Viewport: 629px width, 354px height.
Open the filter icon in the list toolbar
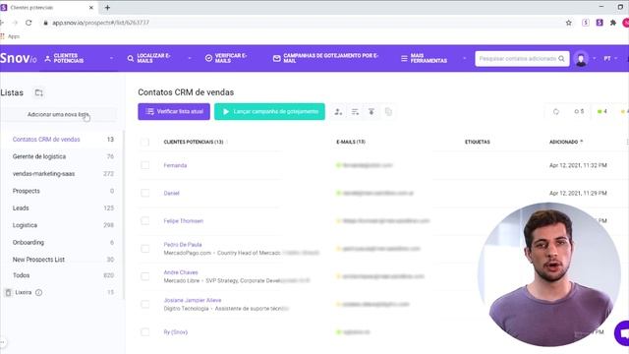tap(355, 111)
